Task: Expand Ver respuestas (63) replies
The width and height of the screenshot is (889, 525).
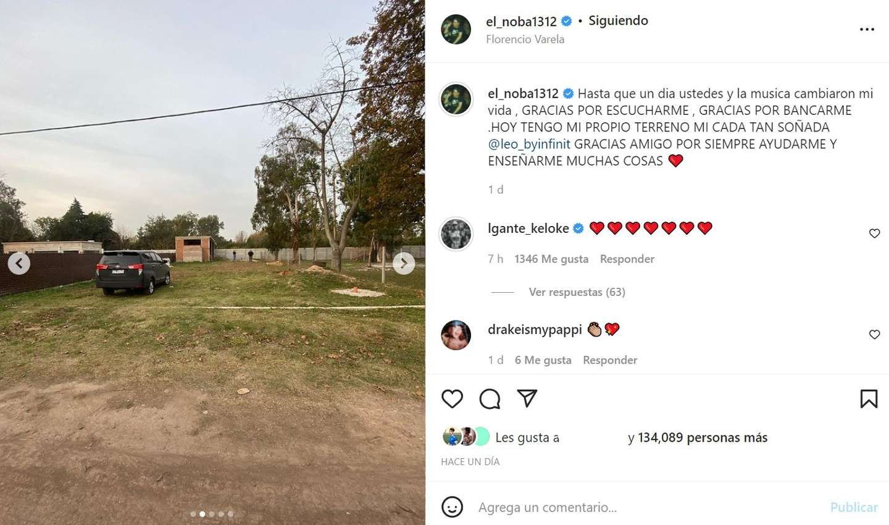Action: (577, 292)
